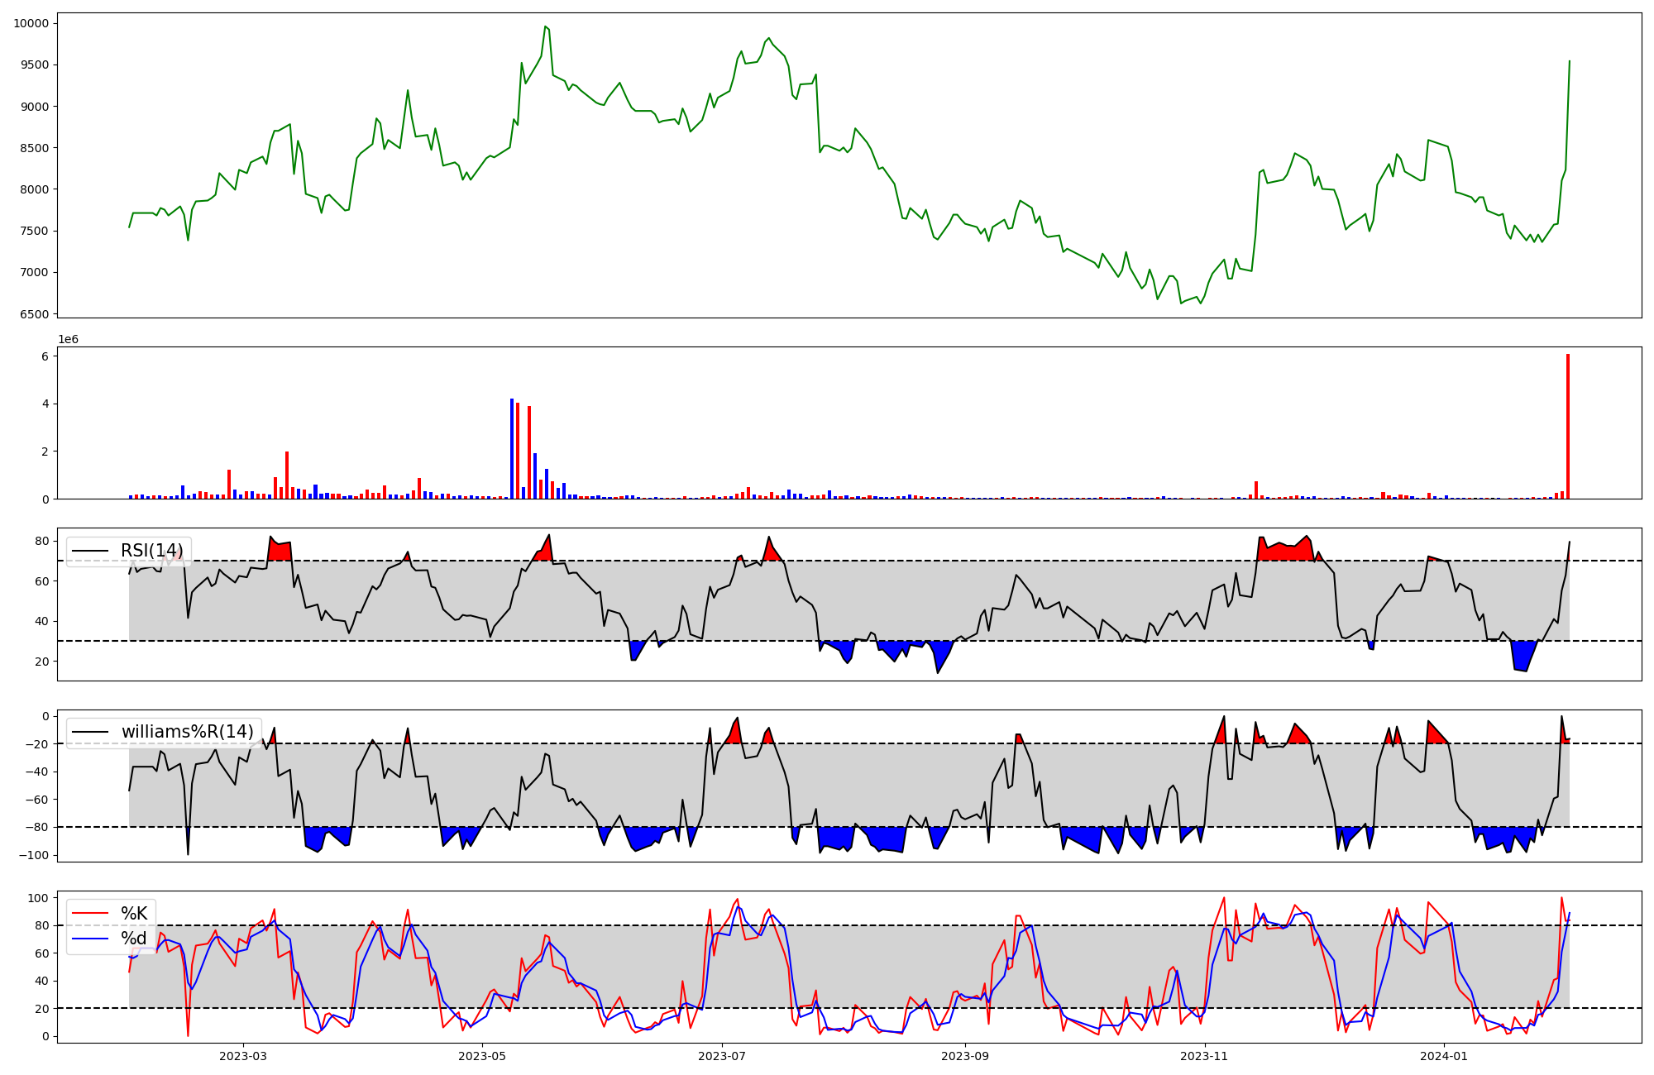The image size is (1654, 1075).
Task: Click the RSI(14) legend entry
Action: [129, 551]
